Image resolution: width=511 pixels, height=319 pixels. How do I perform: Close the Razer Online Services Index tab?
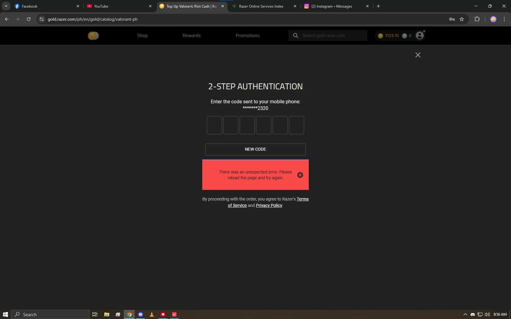click(x=295, y=6)
